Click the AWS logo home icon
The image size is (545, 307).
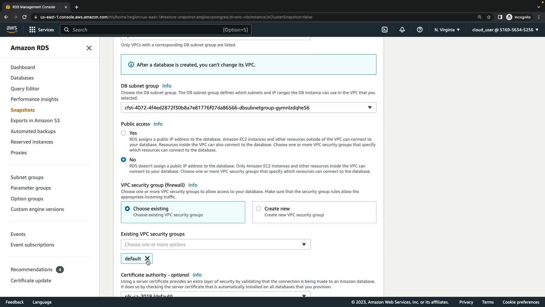point(12,29)
